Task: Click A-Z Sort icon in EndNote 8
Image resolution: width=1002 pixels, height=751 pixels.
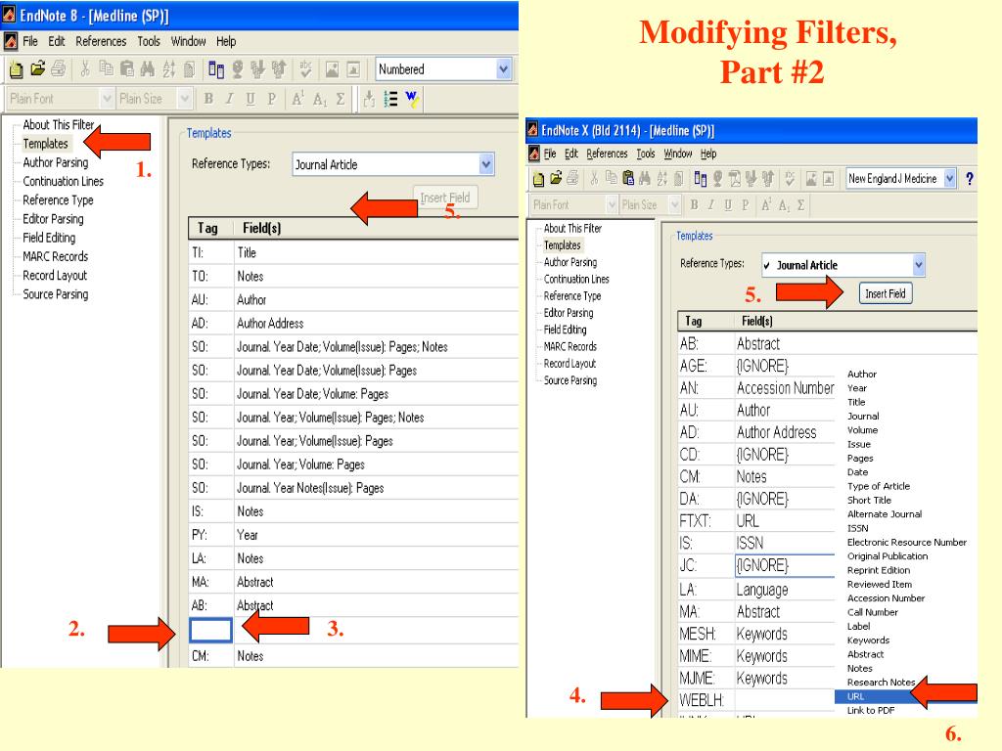Action: coord(168,68)
